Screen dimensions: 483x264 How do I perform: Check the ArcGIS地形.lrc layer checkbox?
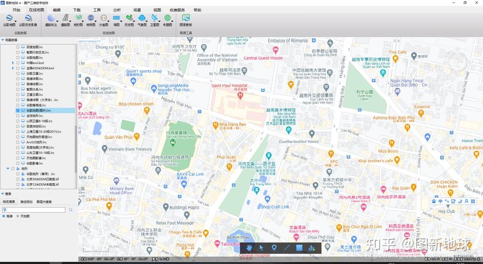point(18,142)
